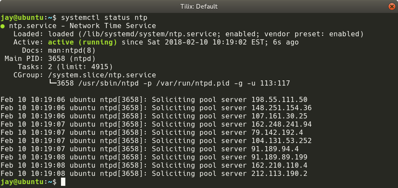Click the IP address 148.251.154.36
Viewport: 398px width, 188px height.
click(282, 108)
